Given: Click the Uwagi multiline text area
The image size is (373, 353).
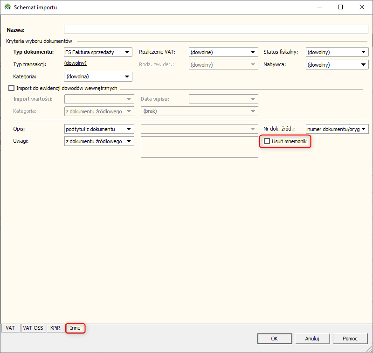Looking at the screenshot, I should coord(200,147).
